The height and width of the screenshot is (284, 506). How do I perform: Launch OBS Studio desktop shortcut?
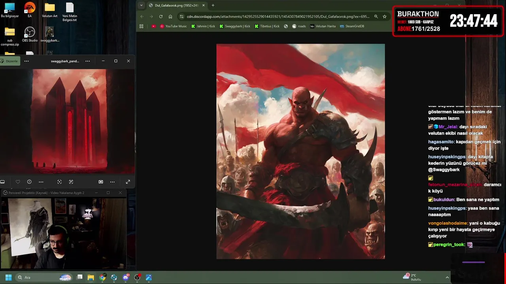click(30, 34)
